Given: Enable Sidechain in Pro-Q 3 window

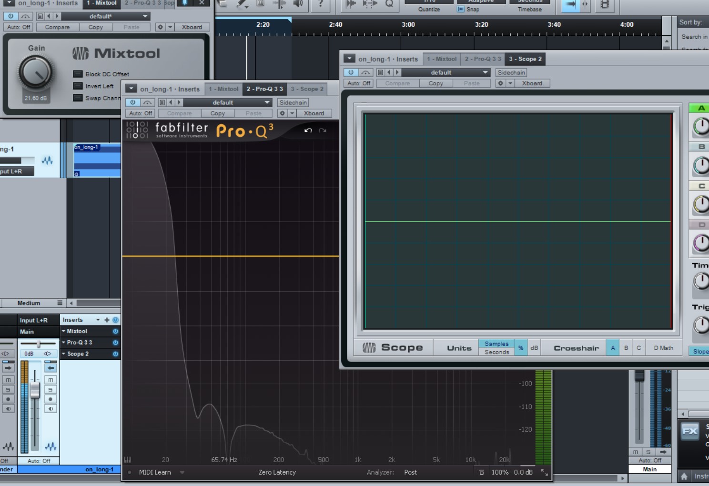Looking at the screenshot, I should (x=293, y=102).
